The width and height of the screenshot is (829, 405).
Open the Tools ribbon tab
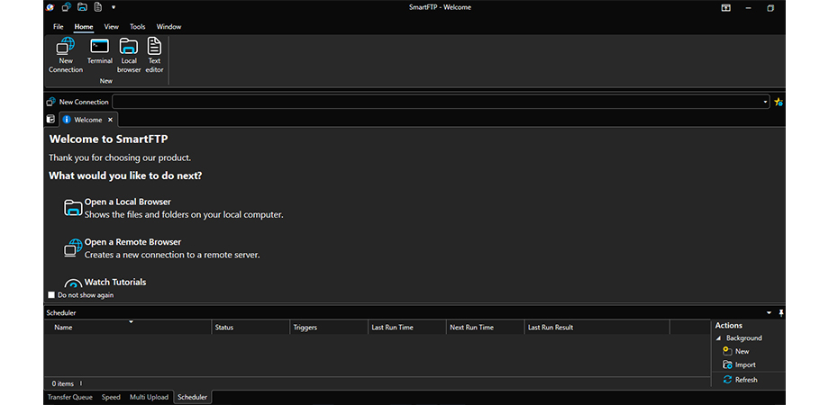(138, 26)
